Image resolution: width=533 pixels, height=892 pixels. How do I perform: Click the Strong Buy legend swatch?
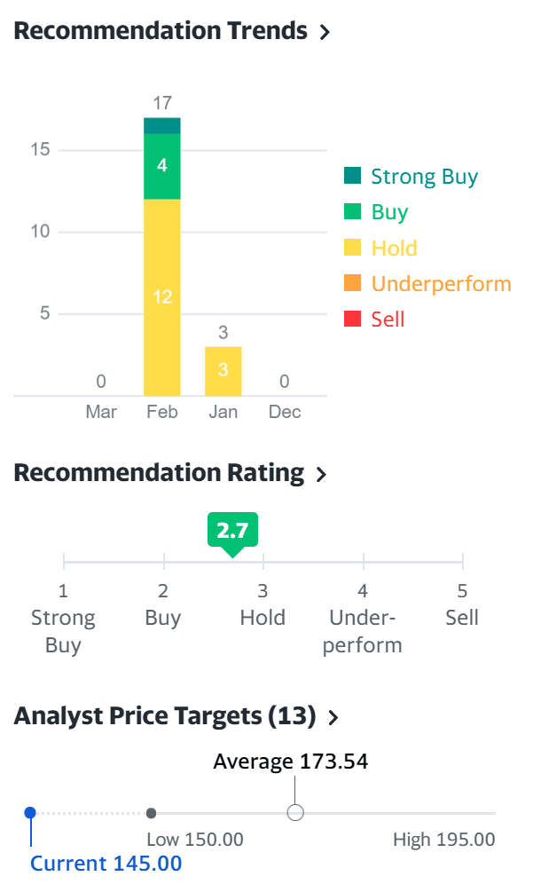click(353, 177)
